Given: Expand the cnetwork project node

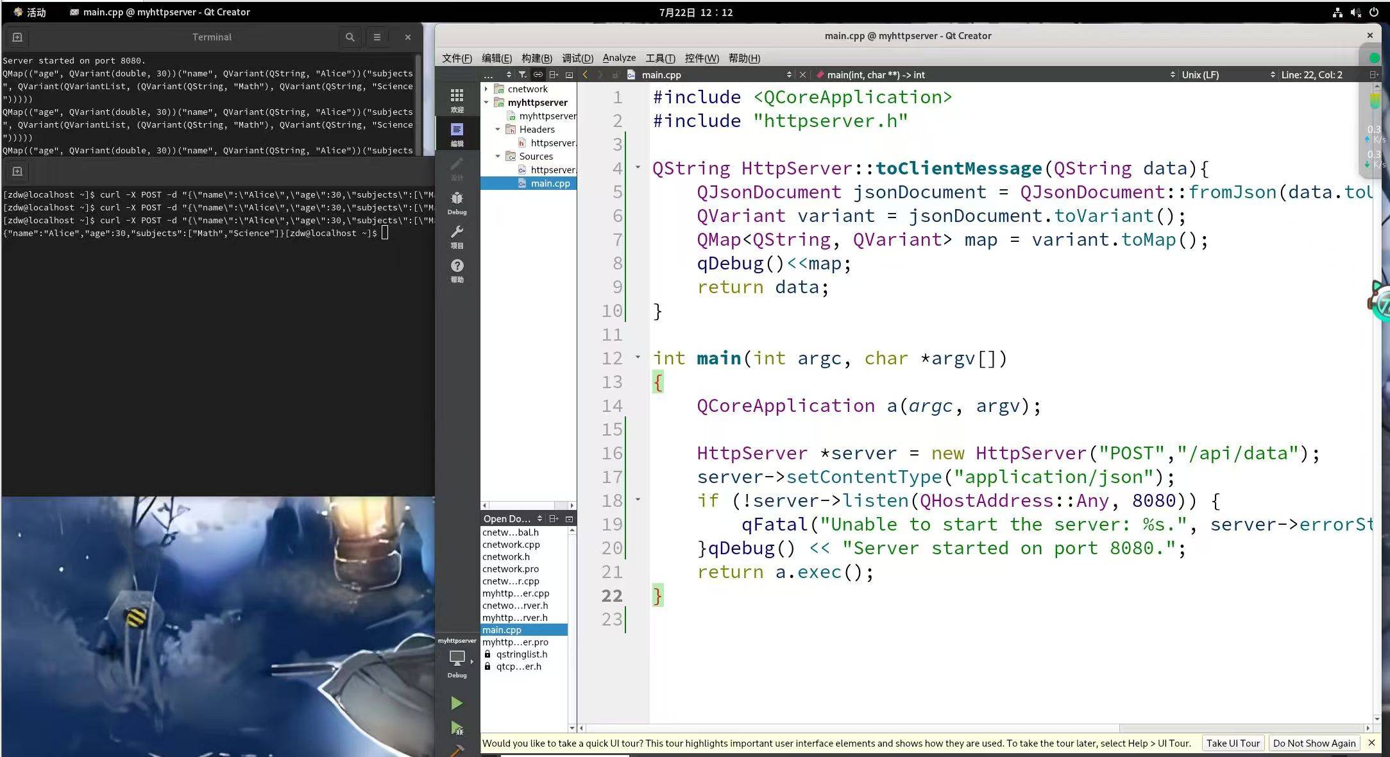Looking at the screenshot, I should click(x=486, y=89).
